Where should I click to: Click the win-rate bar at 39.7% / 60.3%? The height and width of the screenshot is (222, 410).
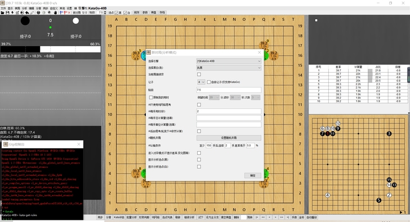tap(51, 49)
